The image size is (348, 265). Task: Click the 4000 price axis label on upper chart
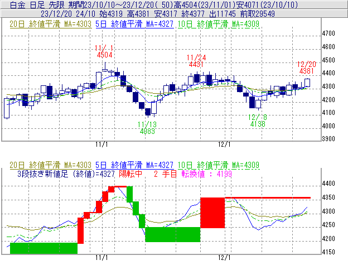[328, 126]
